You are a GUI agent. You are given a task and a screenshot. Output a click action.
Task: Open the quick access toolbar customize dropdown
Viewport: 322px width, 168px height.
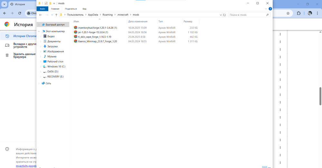pos(54,4)
